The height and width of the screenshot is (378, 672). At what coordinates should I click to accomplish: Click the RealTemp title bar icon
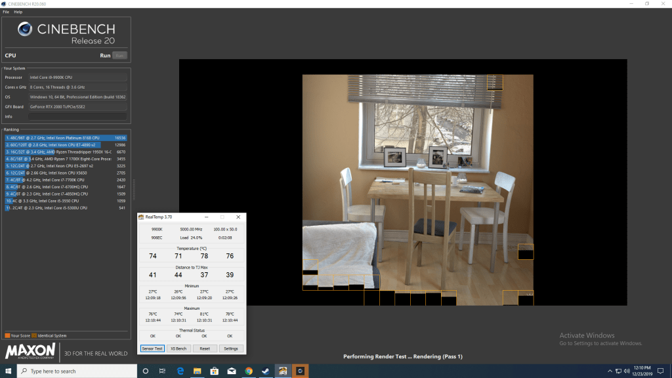[x=141, y=217]
